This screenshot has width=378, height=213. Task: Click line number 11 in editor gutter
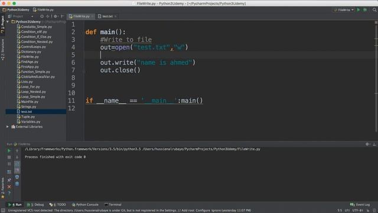[x=71, y=101]
